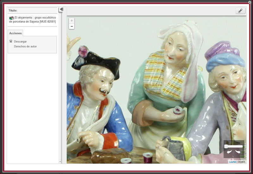Click the record icon beside title
253x174 pixels.
(11, 18)
